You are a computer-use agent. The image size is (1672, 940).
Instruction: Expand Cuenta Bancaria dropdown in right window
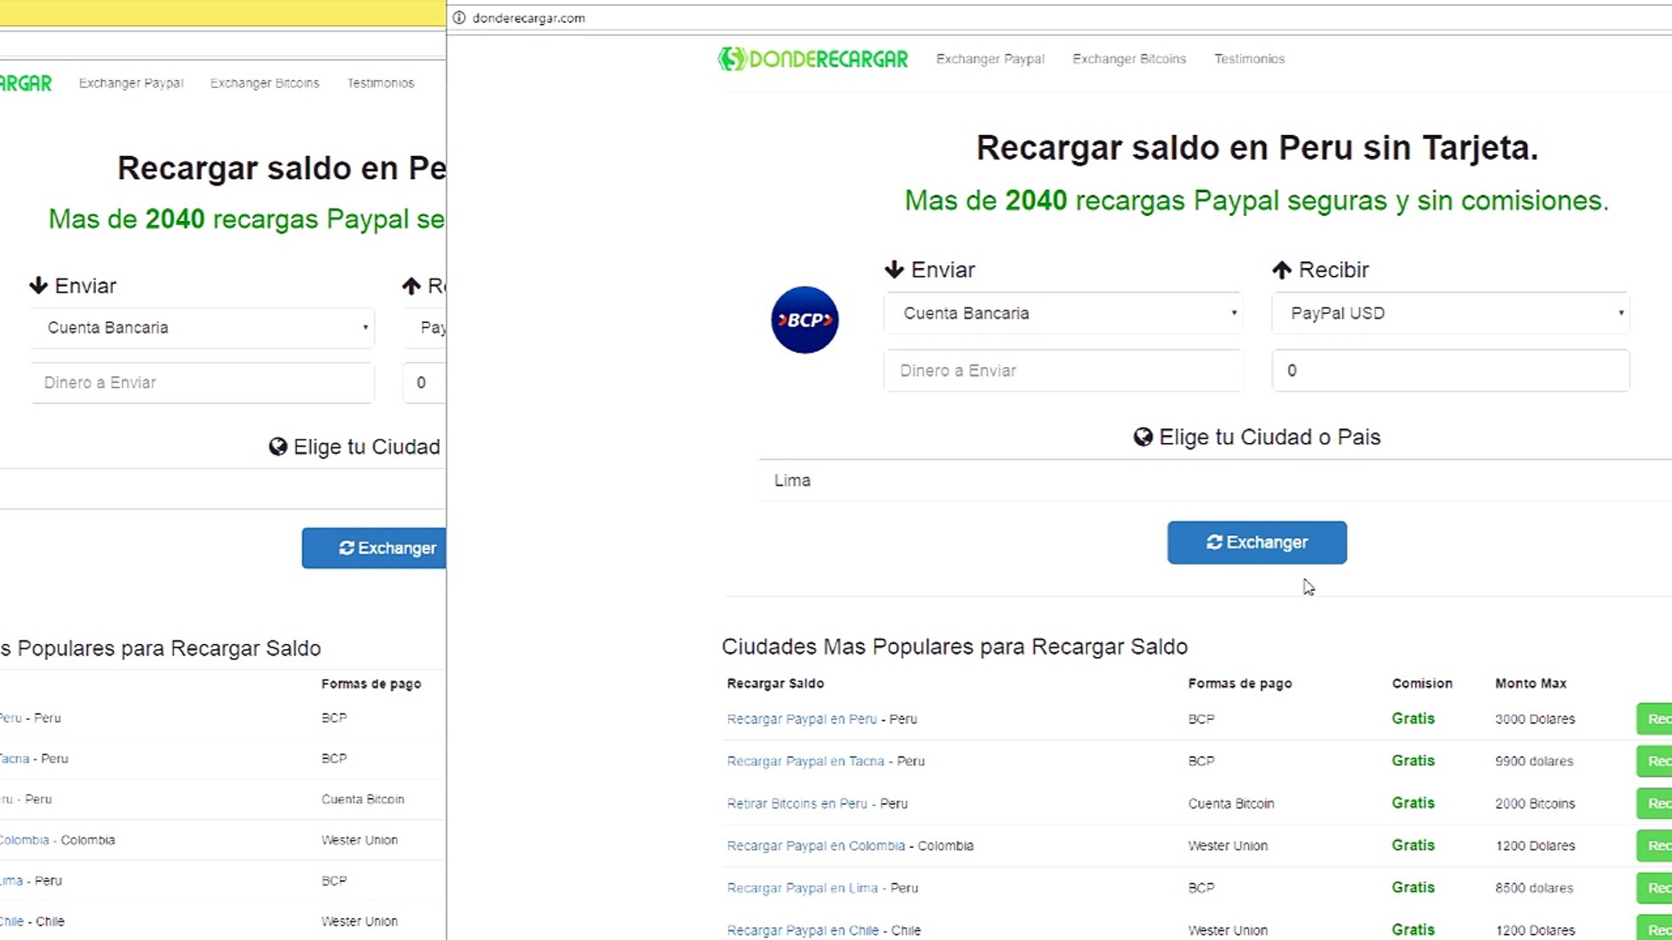[1063, 313]
